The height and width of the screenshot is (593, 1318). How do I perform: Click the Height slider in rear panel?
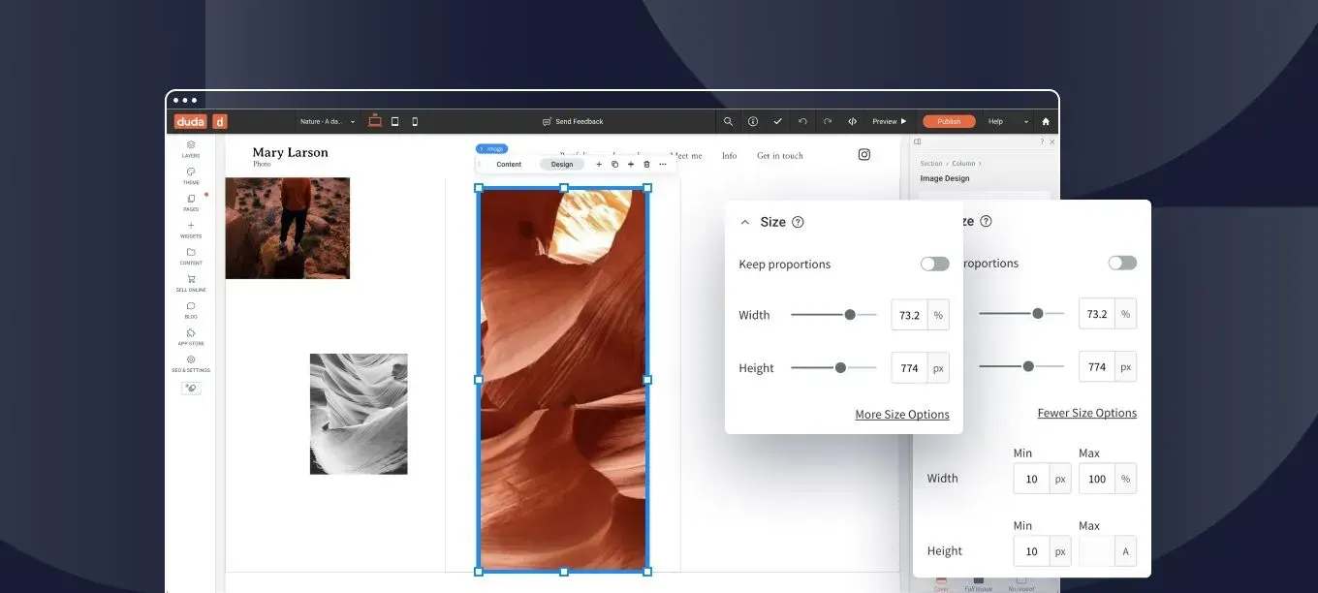click(1021, 367)
